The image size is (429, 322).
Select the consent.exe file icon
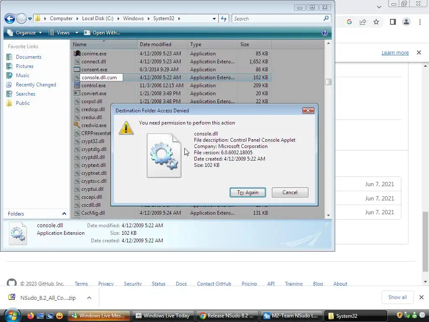point(77,70)
